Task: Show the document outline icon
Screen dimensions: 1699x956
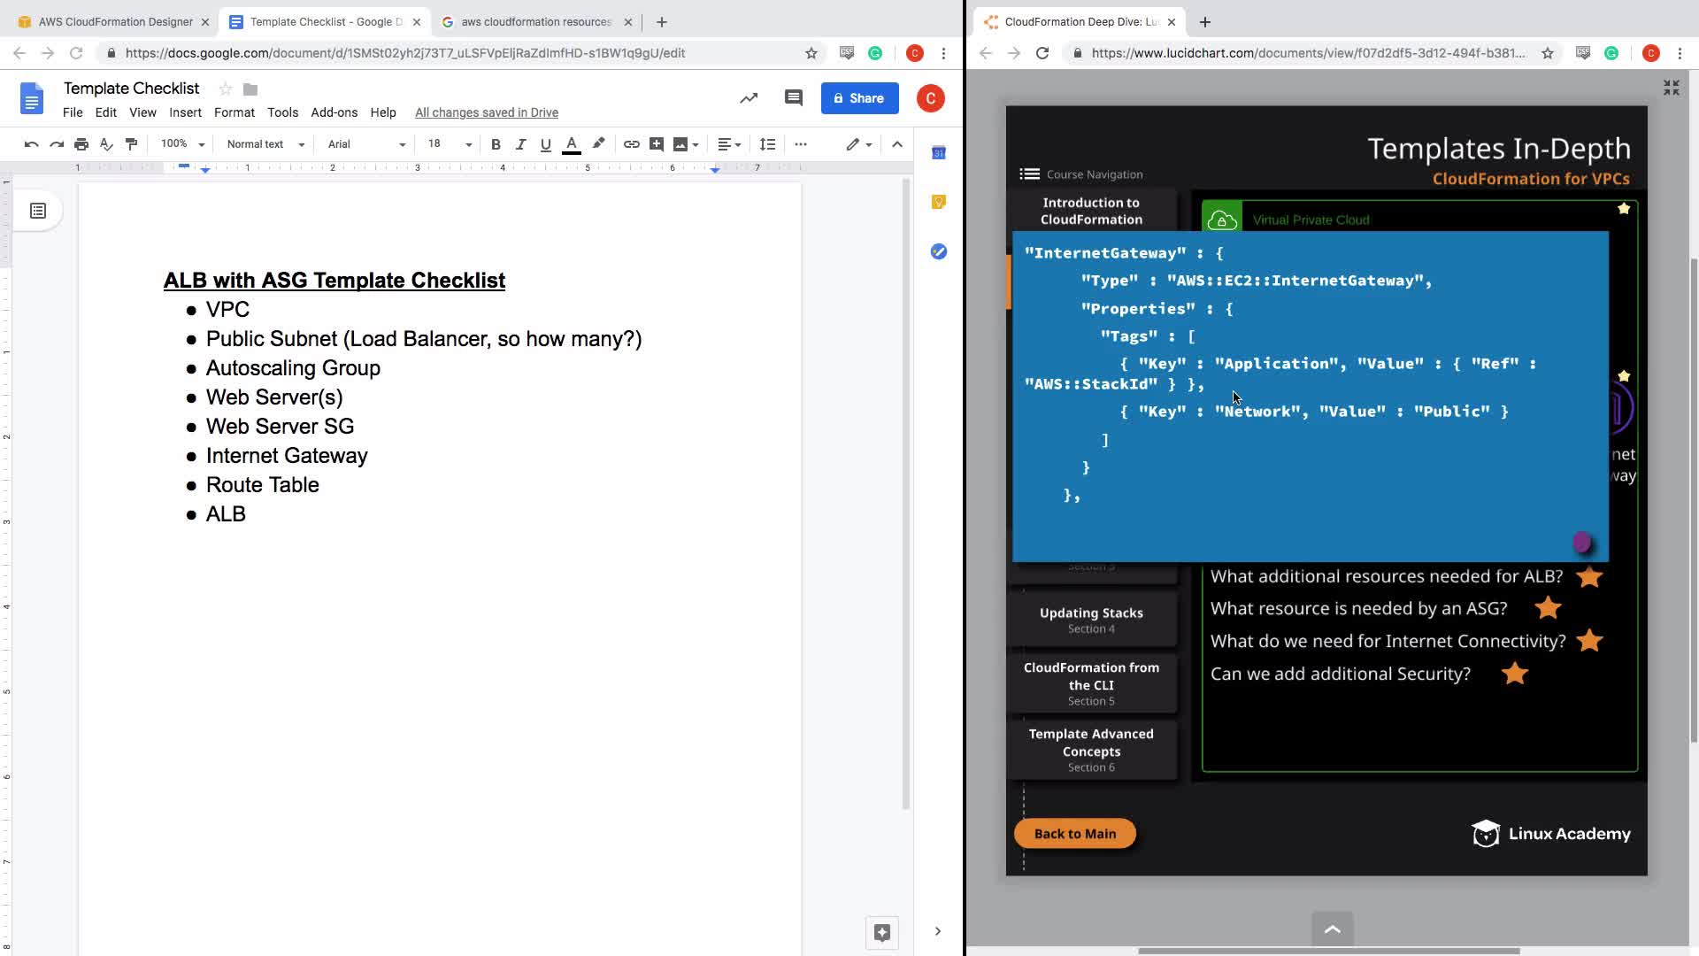Action: click(38, 211)
